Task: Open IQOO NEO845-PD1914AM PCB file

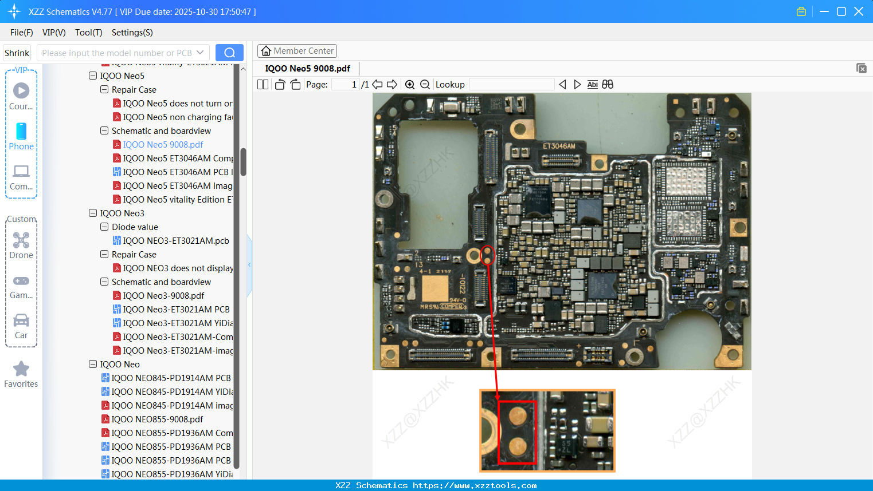Action: point(166,378)
